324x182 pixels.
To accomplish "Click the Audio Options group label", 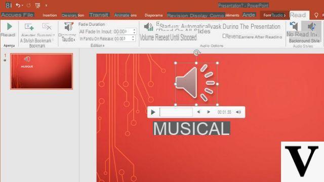I will (x=212, y=46).
